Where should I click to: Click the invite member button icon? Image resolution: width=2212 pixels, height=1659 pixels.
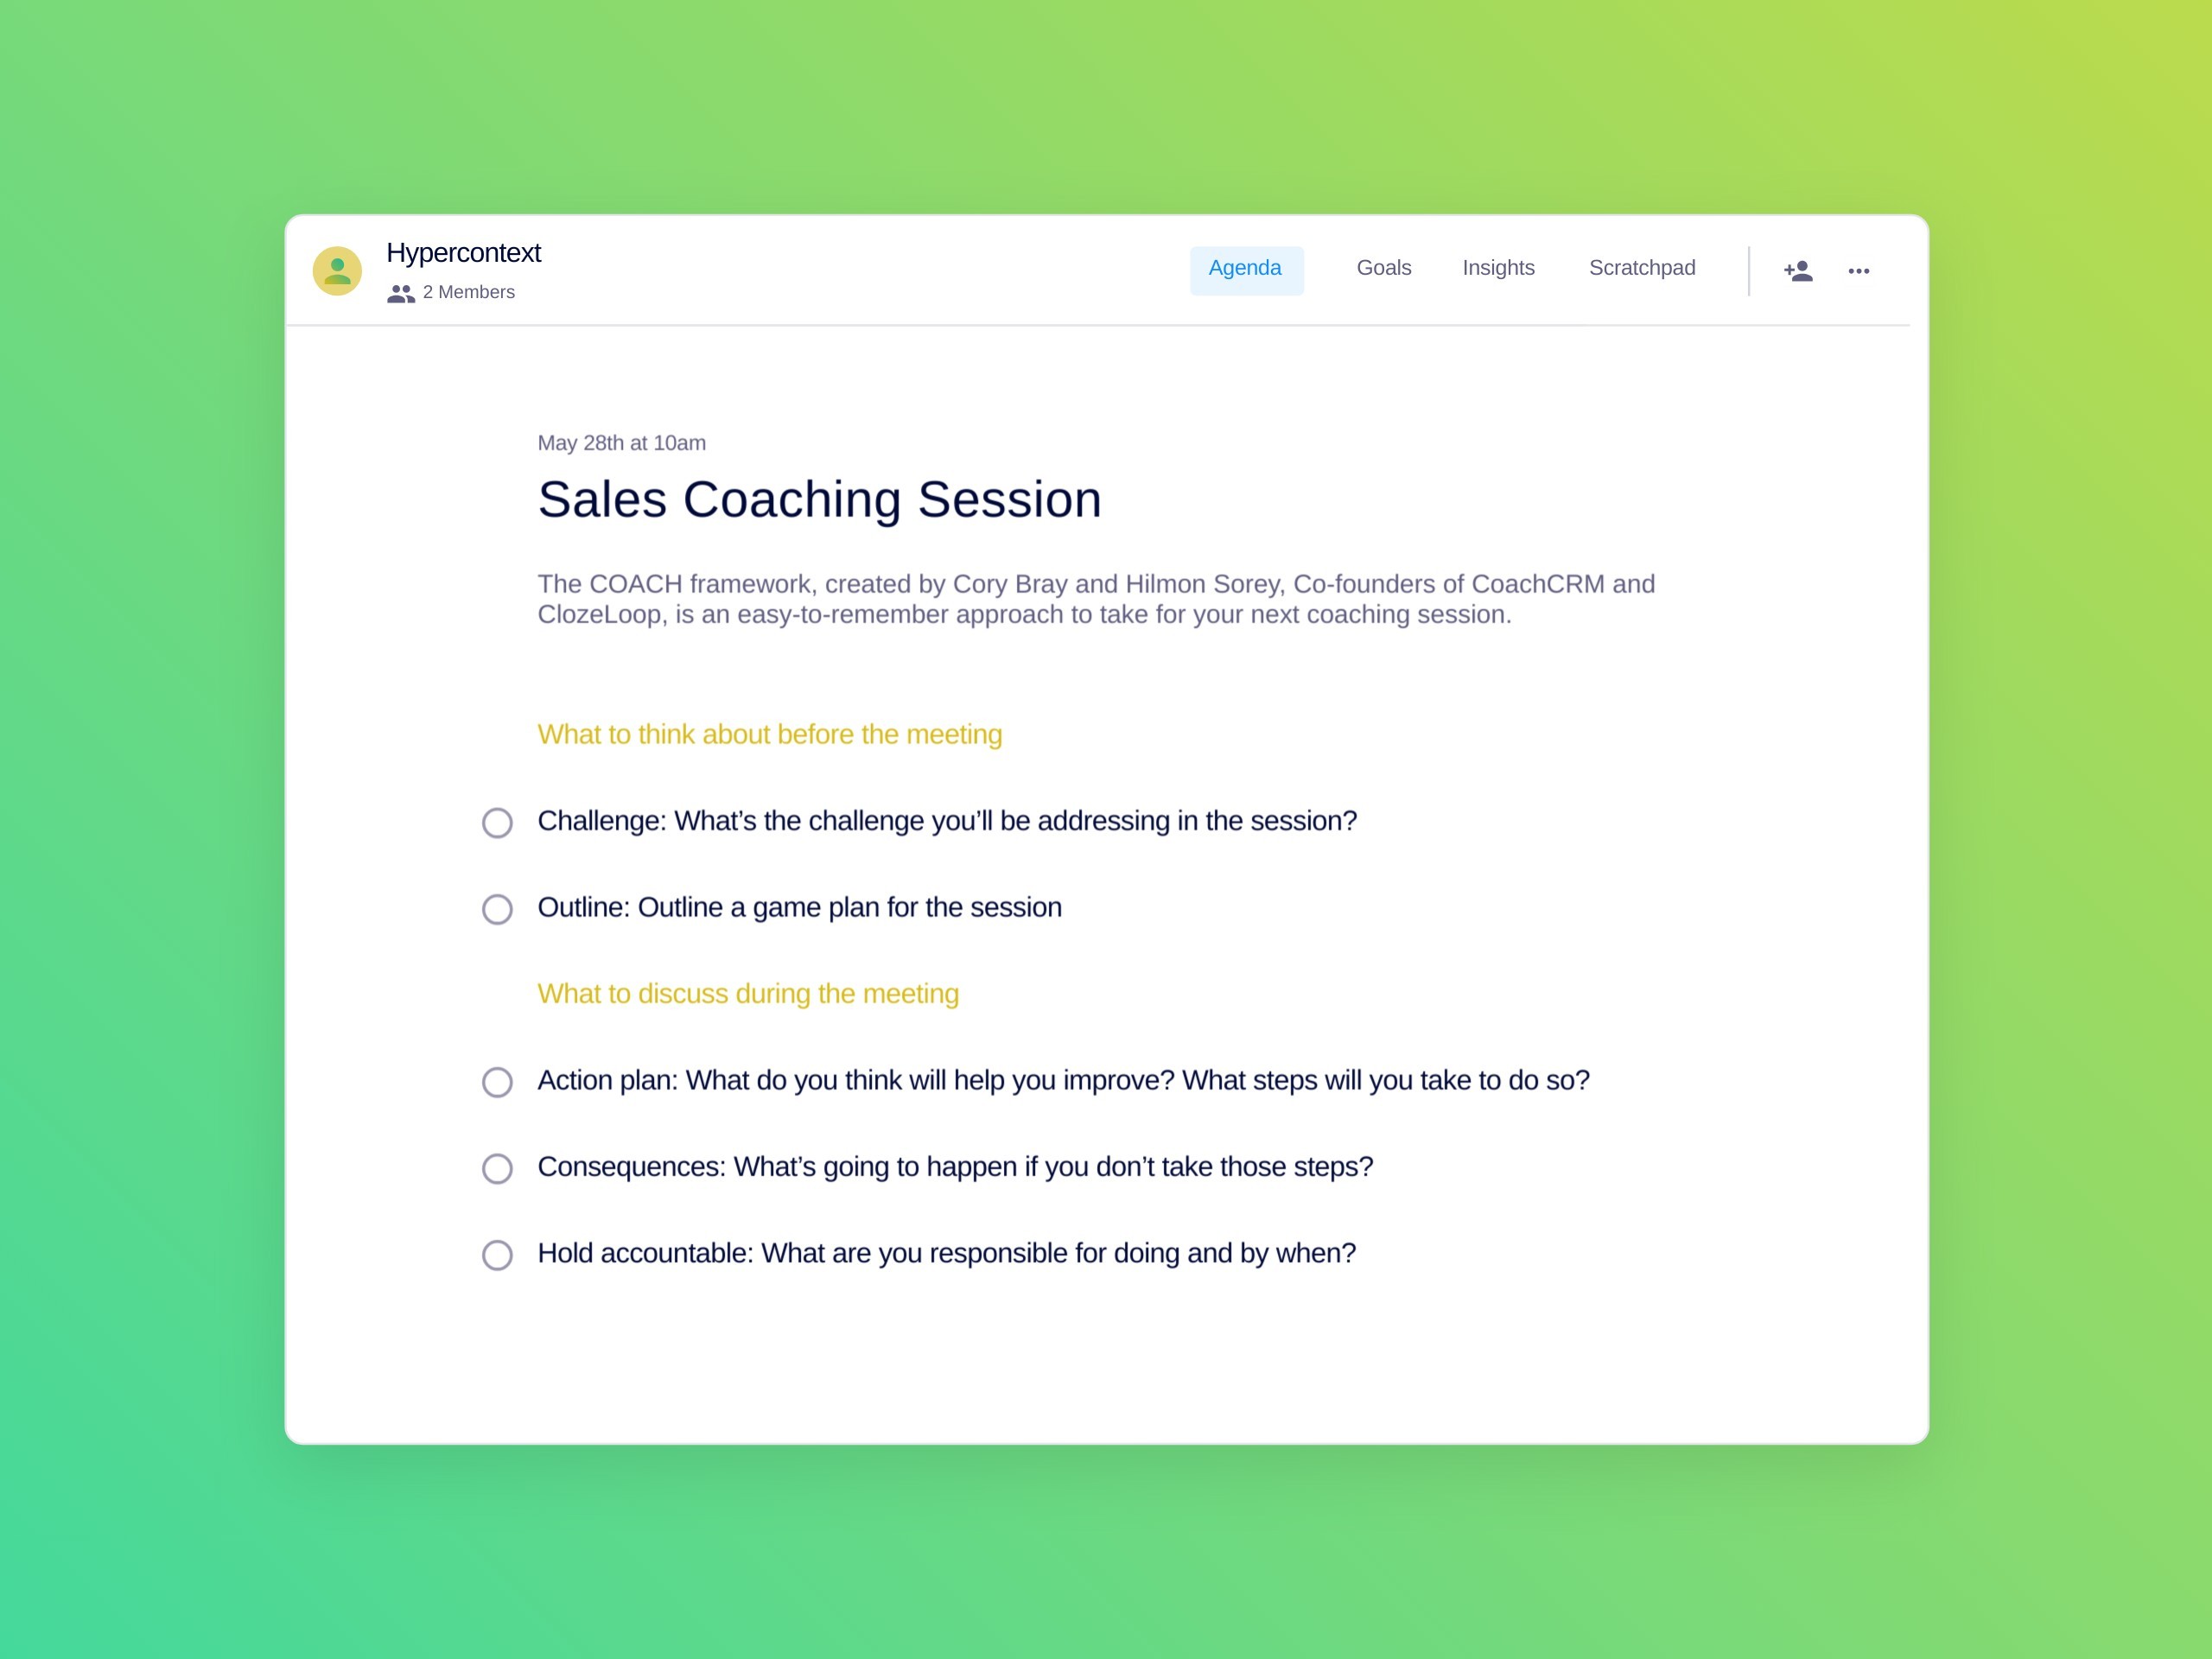pos(1797,270)
